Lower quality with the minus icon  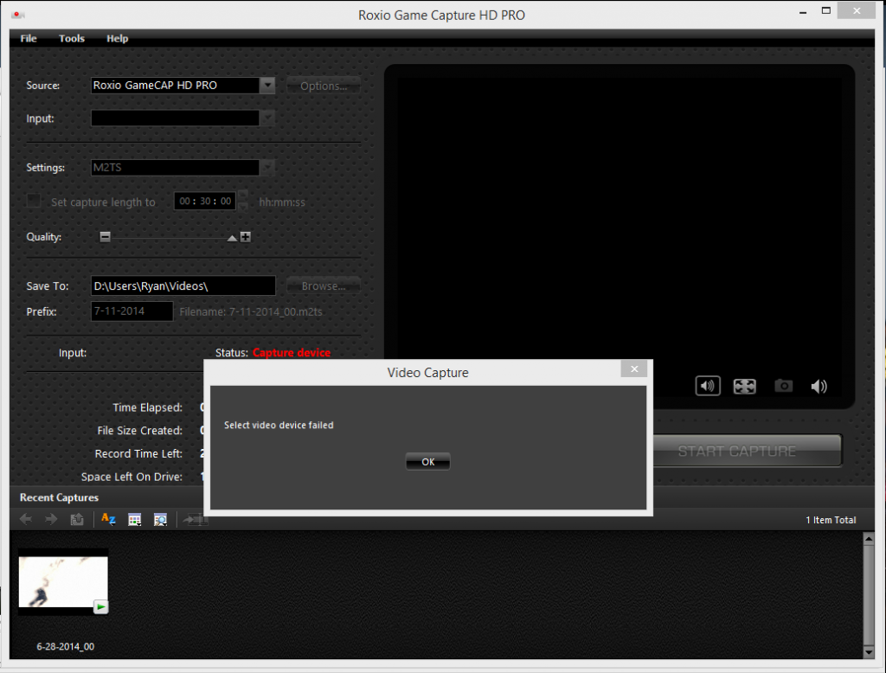pyautogui.click(x=105, y=237)
